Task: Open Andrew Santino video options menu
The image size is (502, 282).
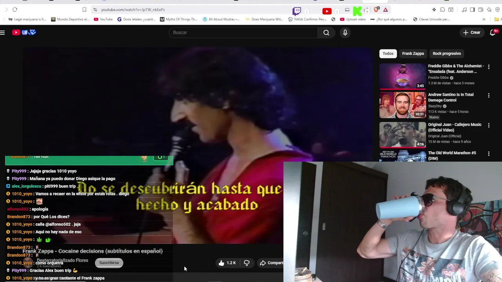Action: coord(489,96)
